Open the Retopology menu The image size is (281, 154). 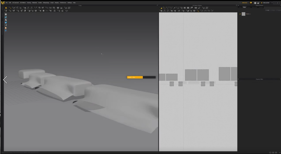click(46, 3)
